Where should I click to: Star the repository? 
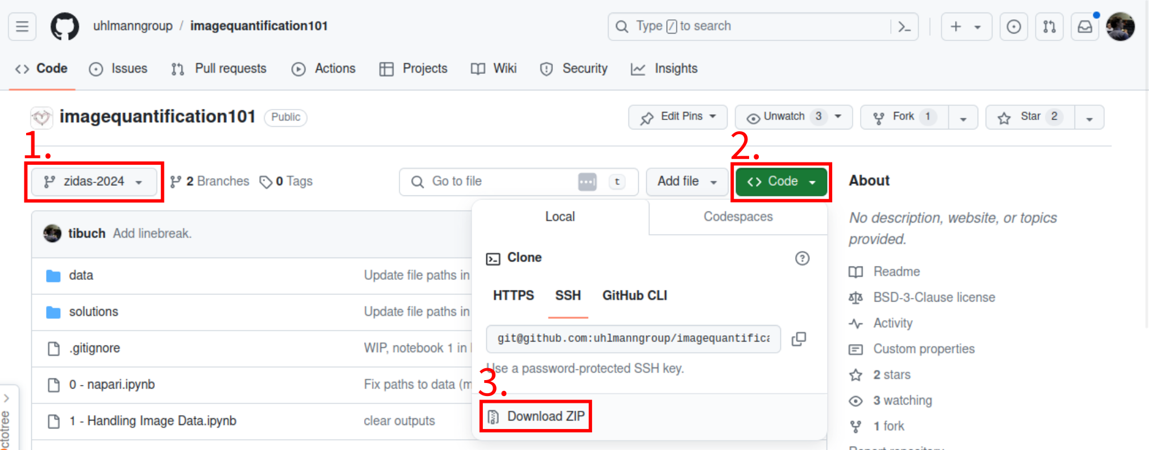click(x=1030, y=117)
